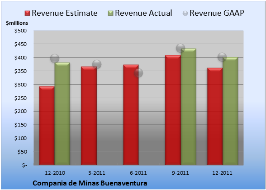Click the $100 axis value
This screenshot has width=266, height=190.
pyautogui.click(x=20, y=138)
